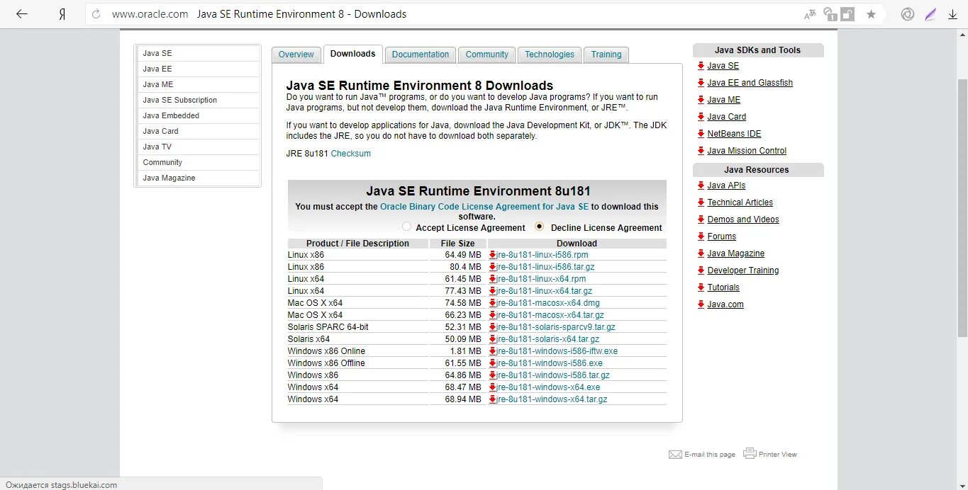
Task: Open the swirl extension icon in toolbar
Action: 906,14
